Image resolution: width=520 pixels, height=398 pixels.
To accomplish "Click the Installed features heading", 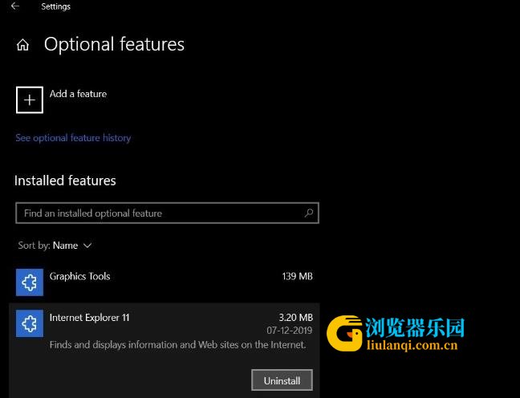I will [x=65, y=181].
